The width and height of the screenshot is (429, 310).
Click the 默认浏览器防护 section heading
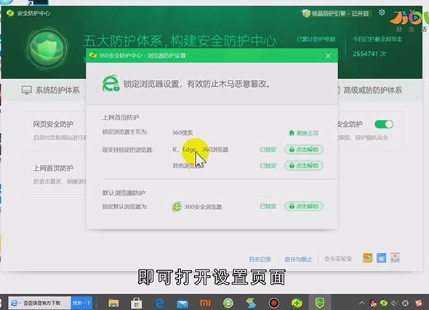(x=124, y=193)
